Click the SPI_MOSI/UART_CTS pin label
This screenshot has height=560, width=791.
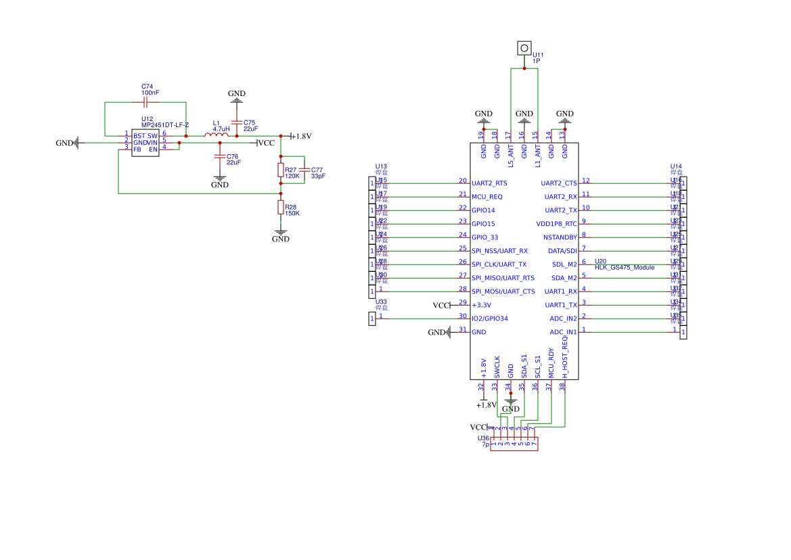pos(503,292)
